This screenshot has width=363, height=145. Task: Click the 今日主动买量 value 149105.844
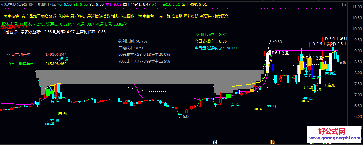pyautogui.click(x=56, y=55)
